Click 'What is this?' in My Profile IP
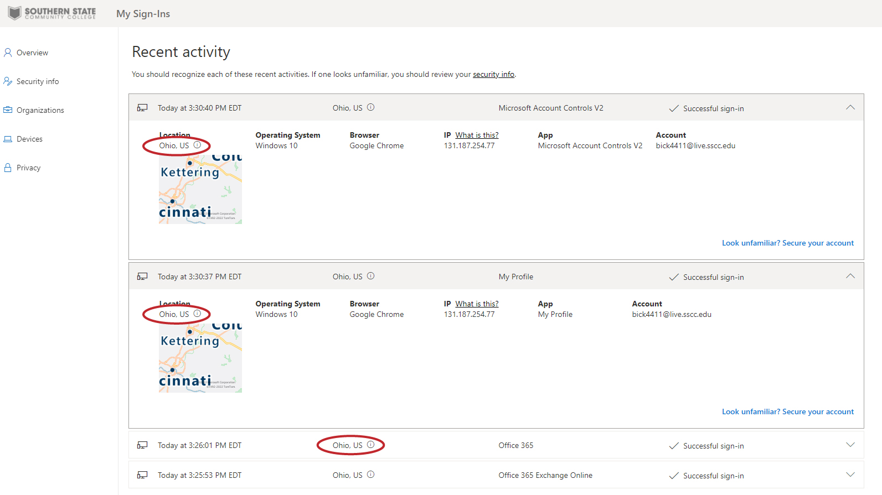882x495 pixels. (x=477, y=304)
